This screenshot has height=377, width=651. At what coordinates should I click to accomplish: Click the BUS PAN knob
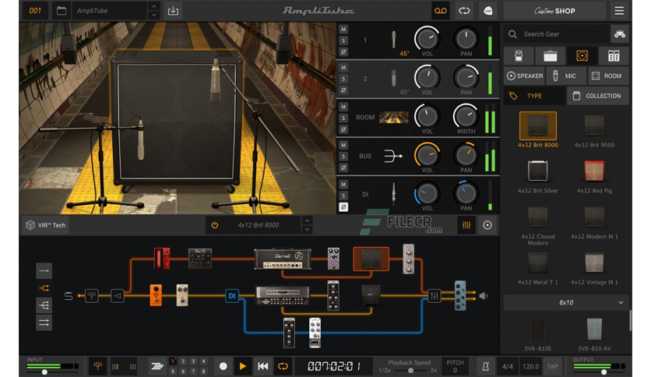[x=466, y=155]
